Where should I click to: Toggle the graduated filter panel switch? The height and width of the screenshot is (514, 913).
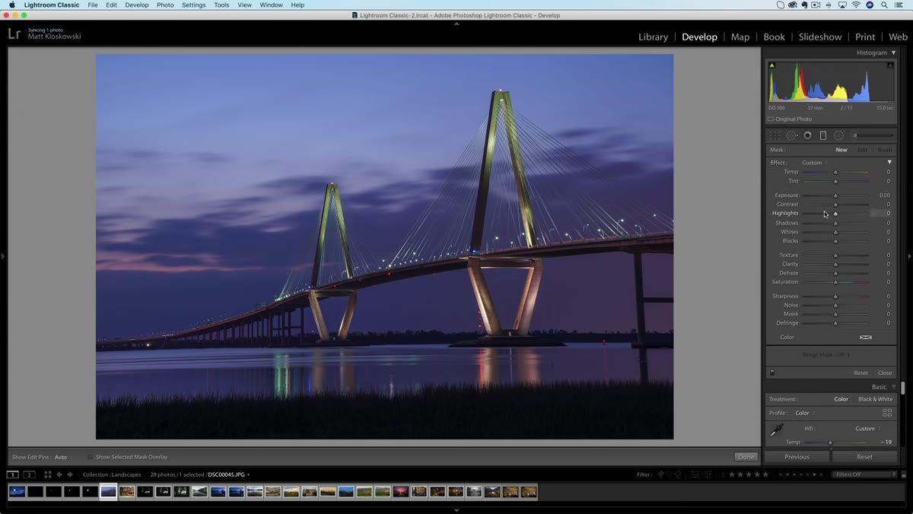[772, 373]
